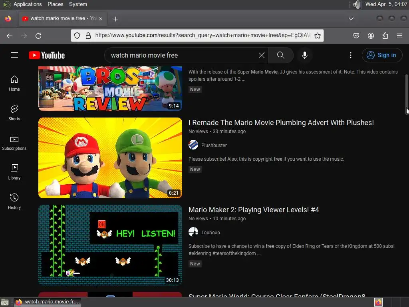Click the site security padlock icon
This screenshot has width=409, height=307.
(x=88, y=36)
